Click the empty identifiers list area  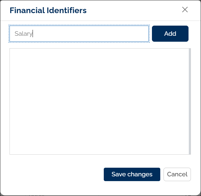99,101
